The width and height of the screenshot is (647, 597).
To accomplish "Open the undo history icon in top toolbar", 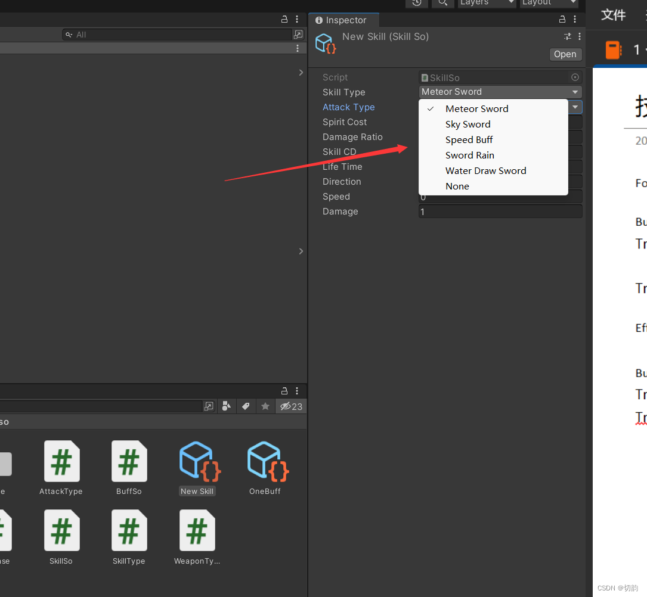I will click(x=417, y=2).
